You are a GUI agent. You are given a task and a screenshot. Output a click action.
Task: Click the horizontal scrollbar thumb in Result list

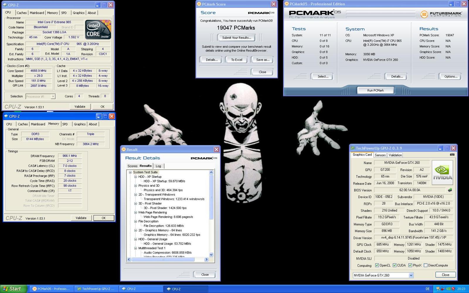tap(163, 260)
